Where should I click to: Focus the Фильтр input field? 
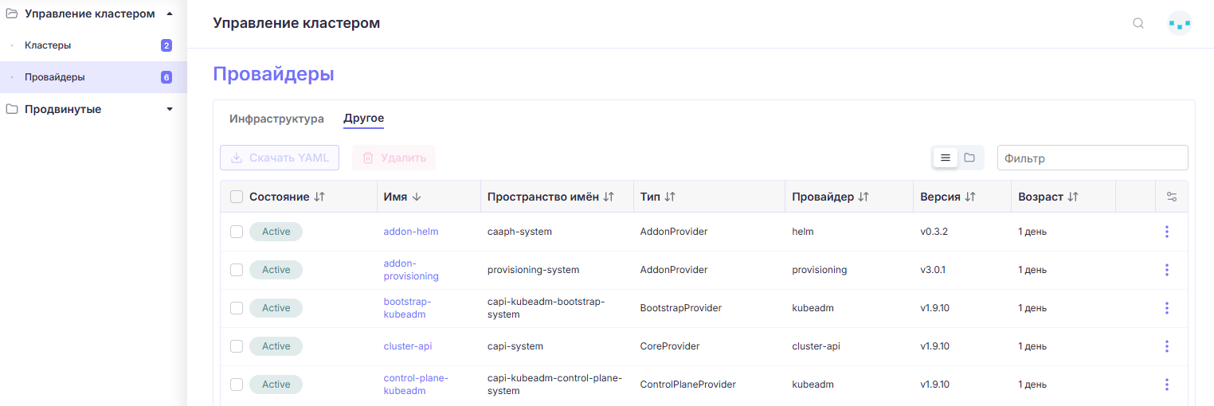pyautogui.click(x=1093, y=158)
